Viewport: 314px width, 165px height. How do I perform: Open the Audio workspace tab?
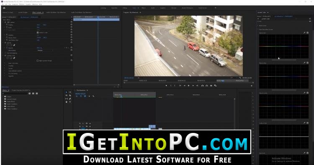tap(153, 8)
